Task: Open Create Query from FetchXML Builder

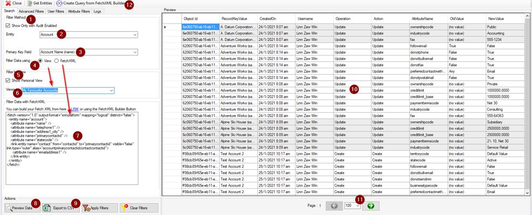Action: coord(59,3)
